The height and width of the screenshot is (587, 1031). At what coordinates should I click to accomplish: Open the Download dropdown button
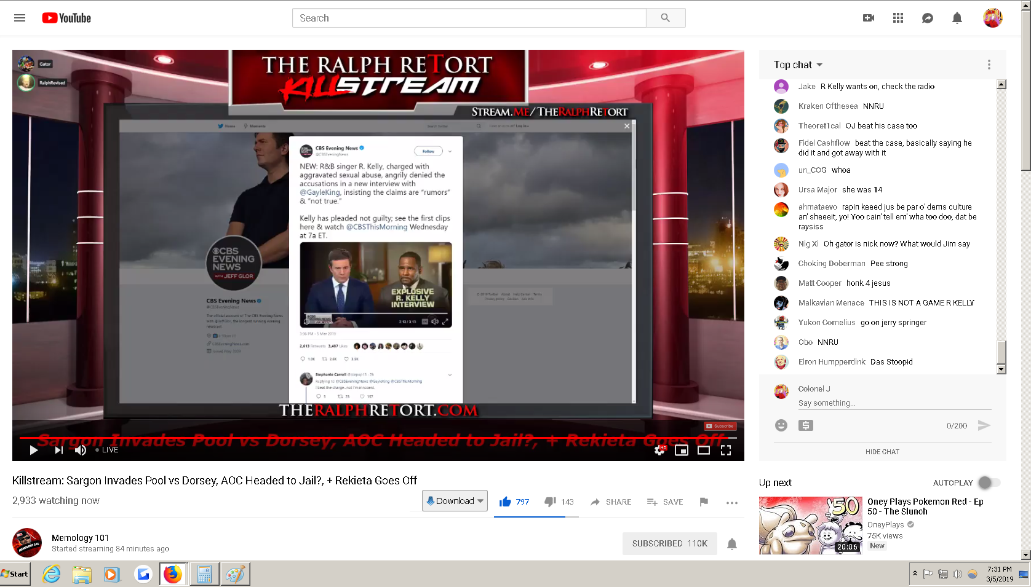pos(455,501)
